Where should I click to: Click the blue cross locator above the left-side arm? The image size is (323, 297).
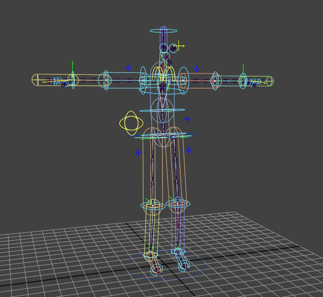[128, 68]
